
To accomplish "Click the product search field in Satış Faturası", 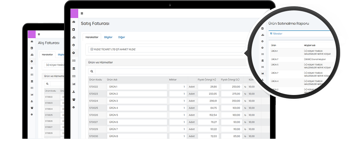I will 172,72.
